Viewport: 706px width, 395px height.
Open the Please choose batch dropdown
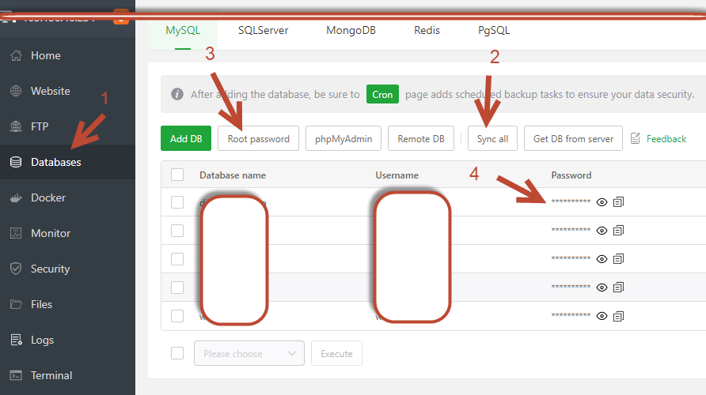click(249, 353)
